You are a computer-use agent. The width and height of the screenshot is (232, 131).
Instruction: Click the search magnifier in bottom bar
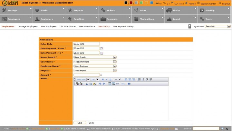(x=222, y=129)
